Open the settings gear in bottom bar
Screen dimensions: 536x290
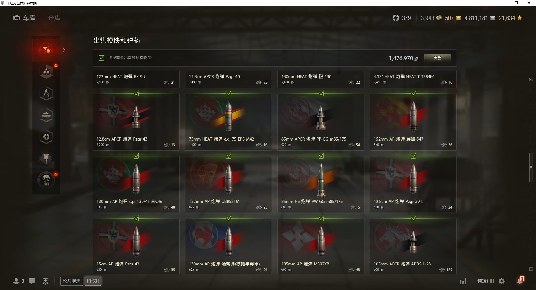(x=502, y=281)
